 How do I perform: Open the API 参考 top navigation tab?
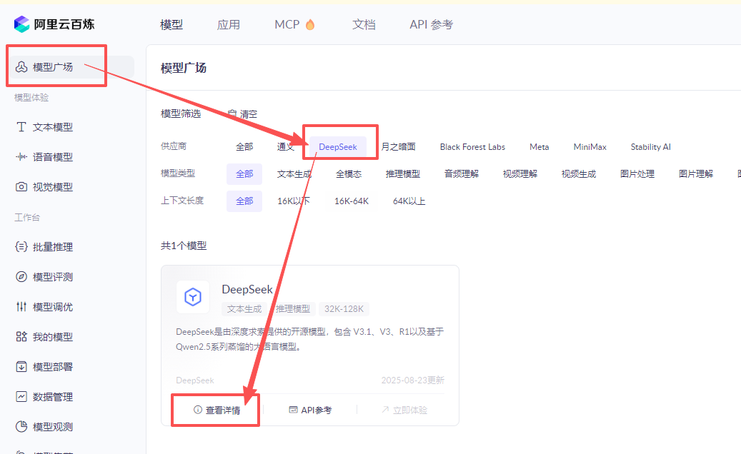431,24
